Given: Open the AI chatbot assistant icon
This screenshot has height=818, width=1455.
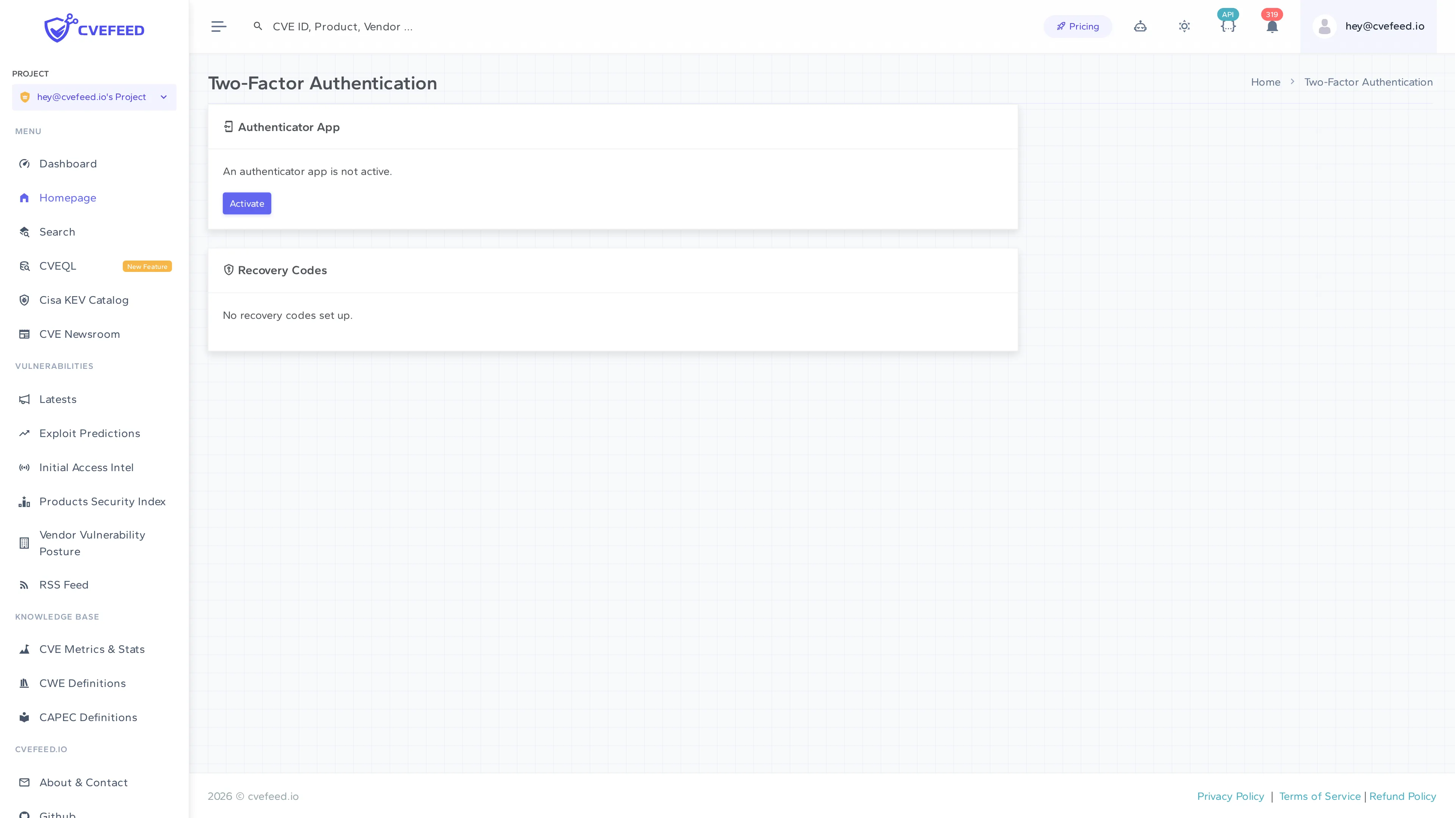Looking at the screenshot, I should (1140, 26).
